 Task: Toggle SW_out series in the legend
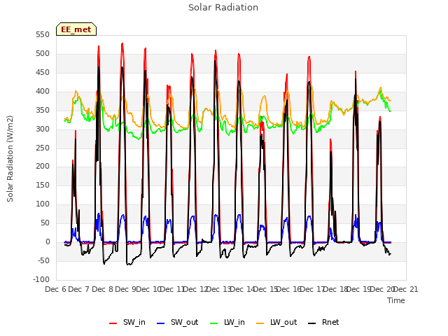click(x=177, y=322)
